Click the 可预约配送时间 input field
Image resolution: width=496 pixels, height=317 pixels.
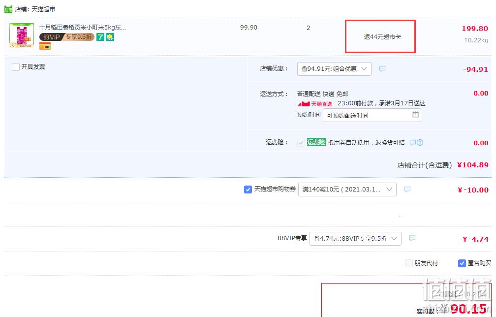point(372,115)
